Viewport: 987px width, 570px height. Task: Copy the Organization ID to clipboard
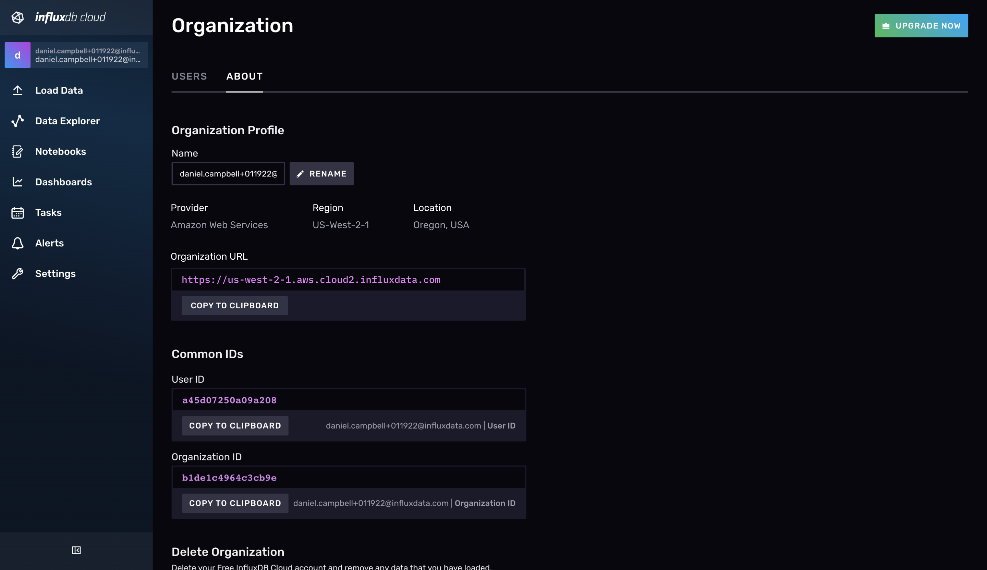pos(235,503)
